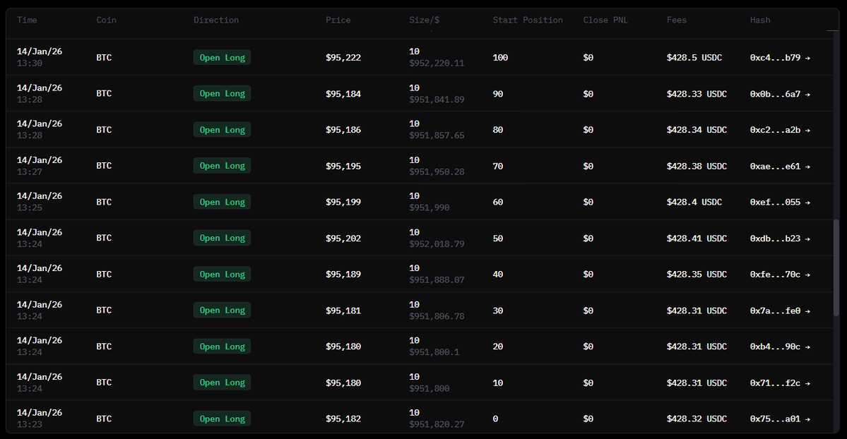Screen dimensions: 847x439
Task: Open transaction hash 0x0b...6a7
Action: [x=775, y=94]
